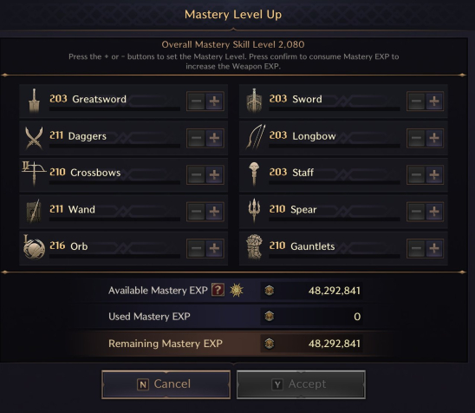The height and width of the screenshot is (413, 475).
Task: Increase Wand mastery level with plus
Action: (x=214, y=212)
